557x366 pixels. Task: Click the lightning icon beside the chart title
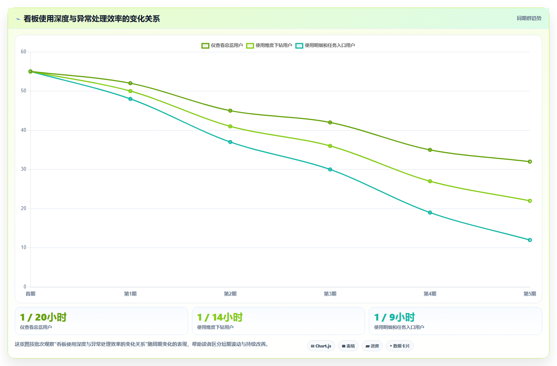pyautogui.click(x=18, y=19)
